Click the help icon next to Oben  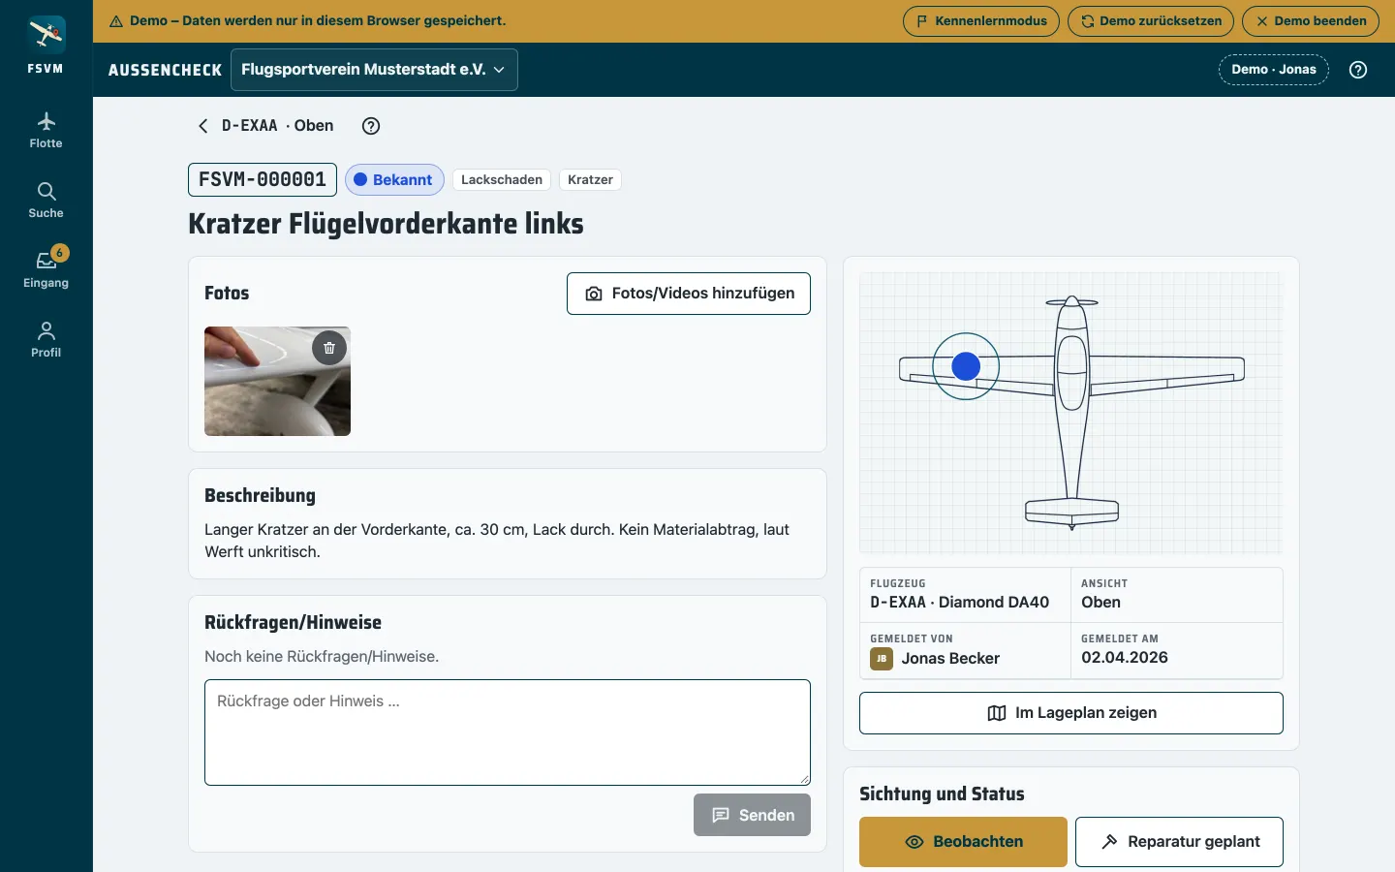point(370,126)
